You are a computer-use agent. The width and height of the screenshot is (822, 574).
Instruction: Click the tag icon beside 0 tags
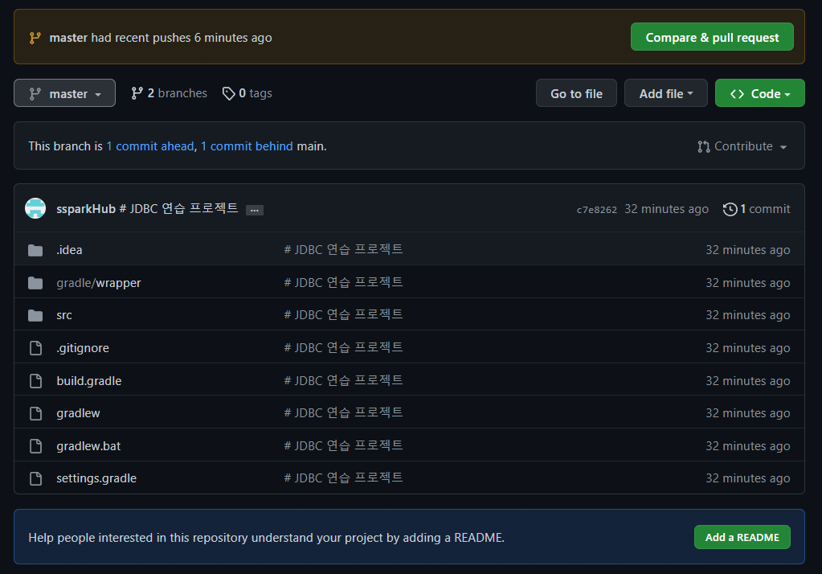[x=228, y=93]
